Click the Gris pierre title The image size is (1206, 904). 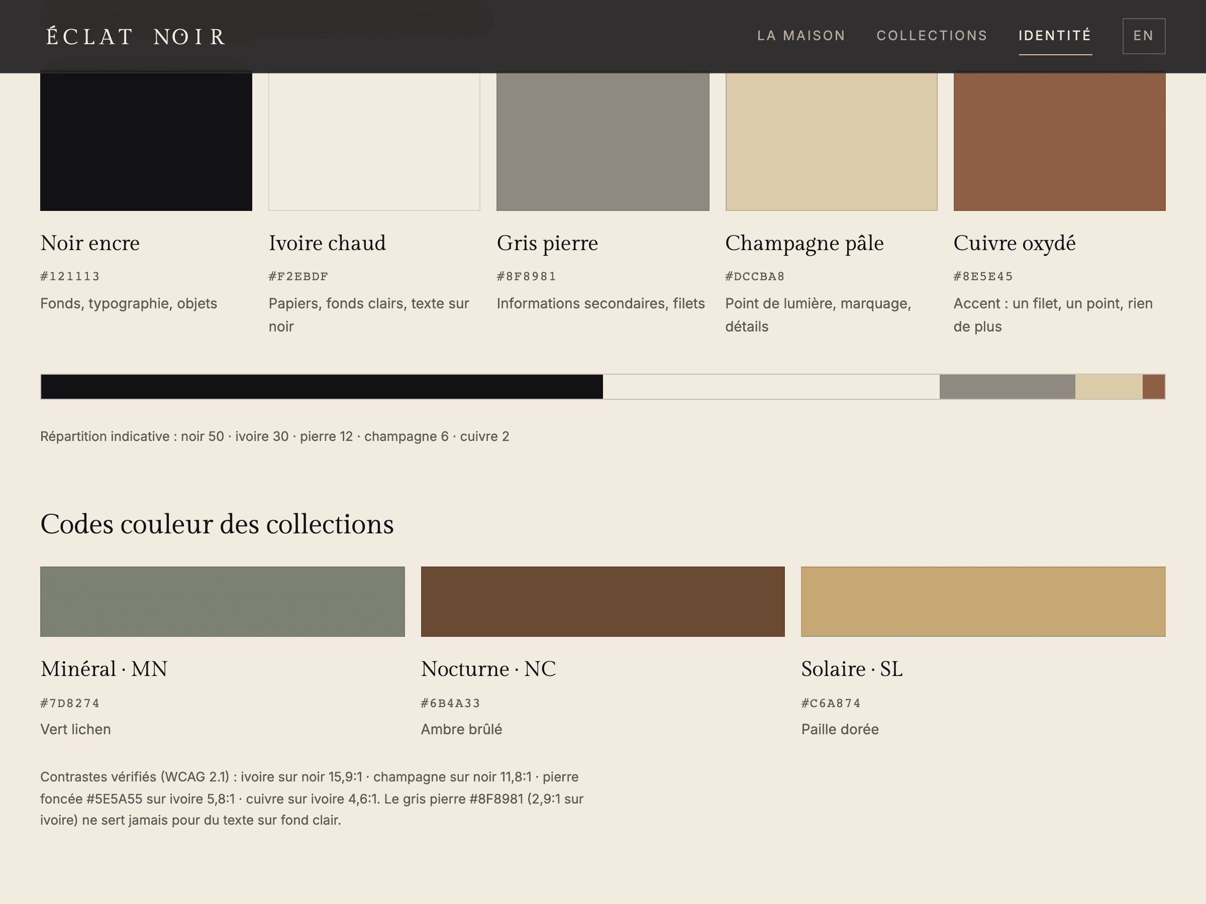coord(547,243)
